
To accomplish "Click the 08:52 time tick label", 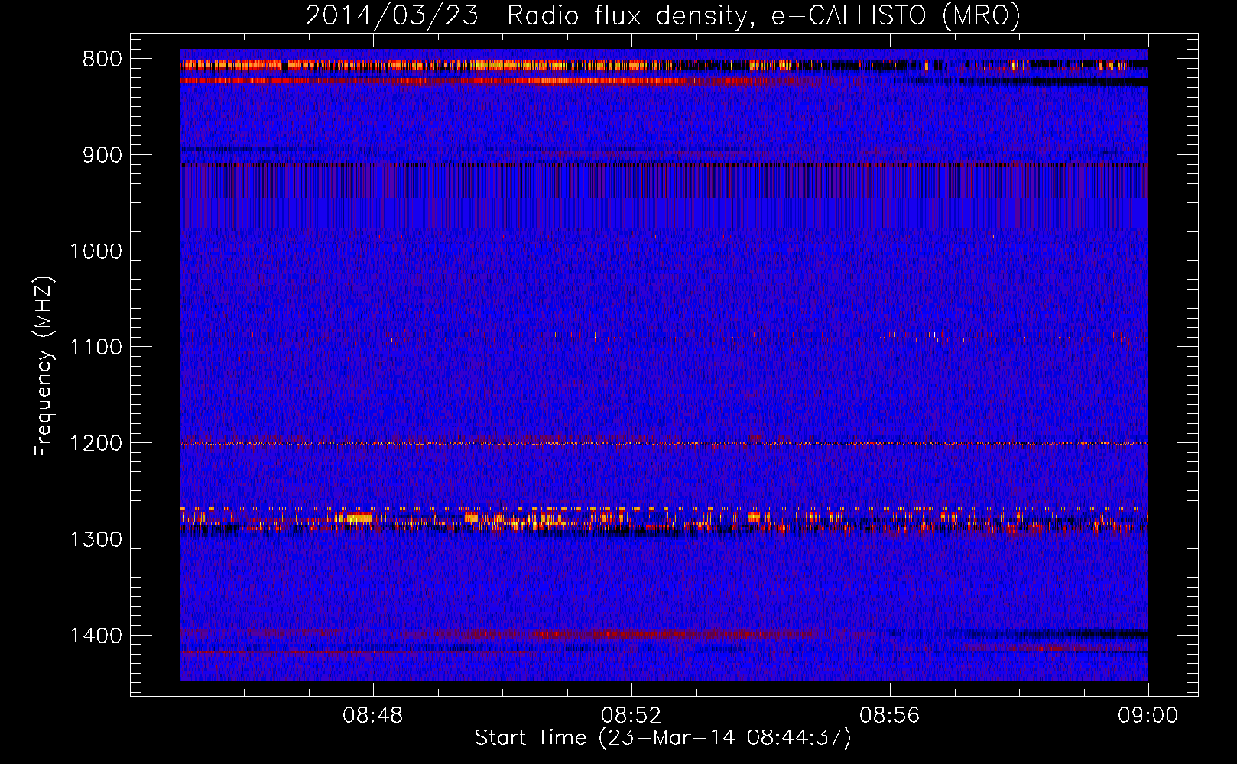I will [x=631, y=716].
